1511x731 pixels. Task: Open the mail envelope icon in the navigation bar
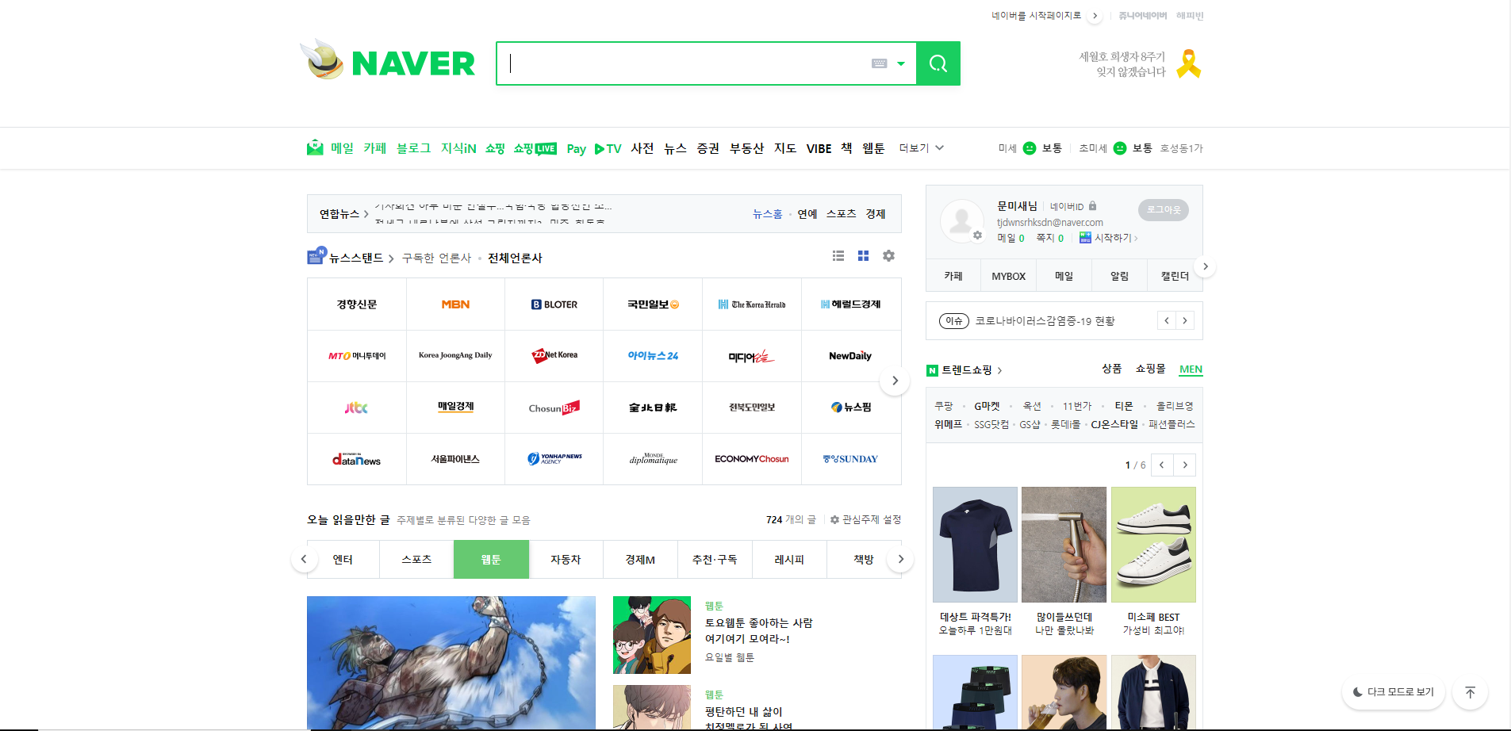(x=315, y=147)
